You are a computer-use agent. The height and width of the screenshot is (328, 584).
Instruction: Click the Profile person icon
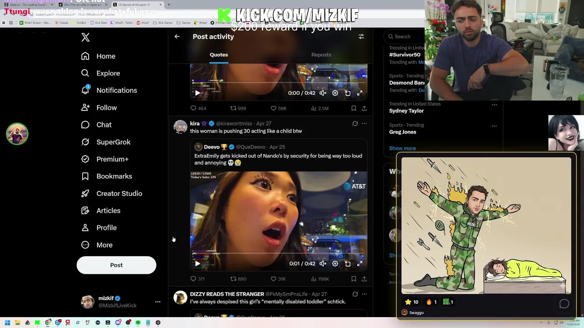click(85, 228)
